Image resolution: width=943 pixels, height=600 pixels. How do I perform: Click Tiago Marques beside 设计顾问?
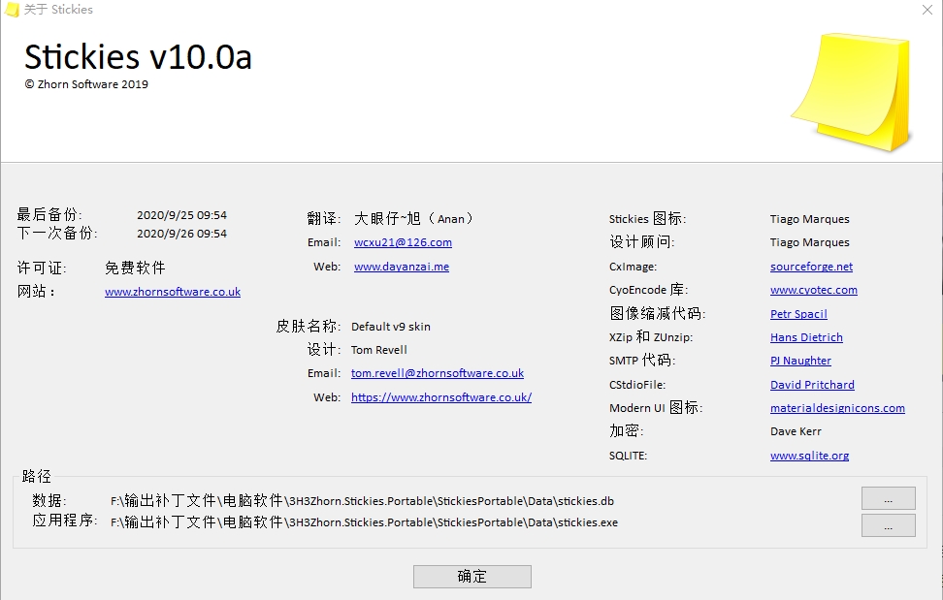point(809,242)
